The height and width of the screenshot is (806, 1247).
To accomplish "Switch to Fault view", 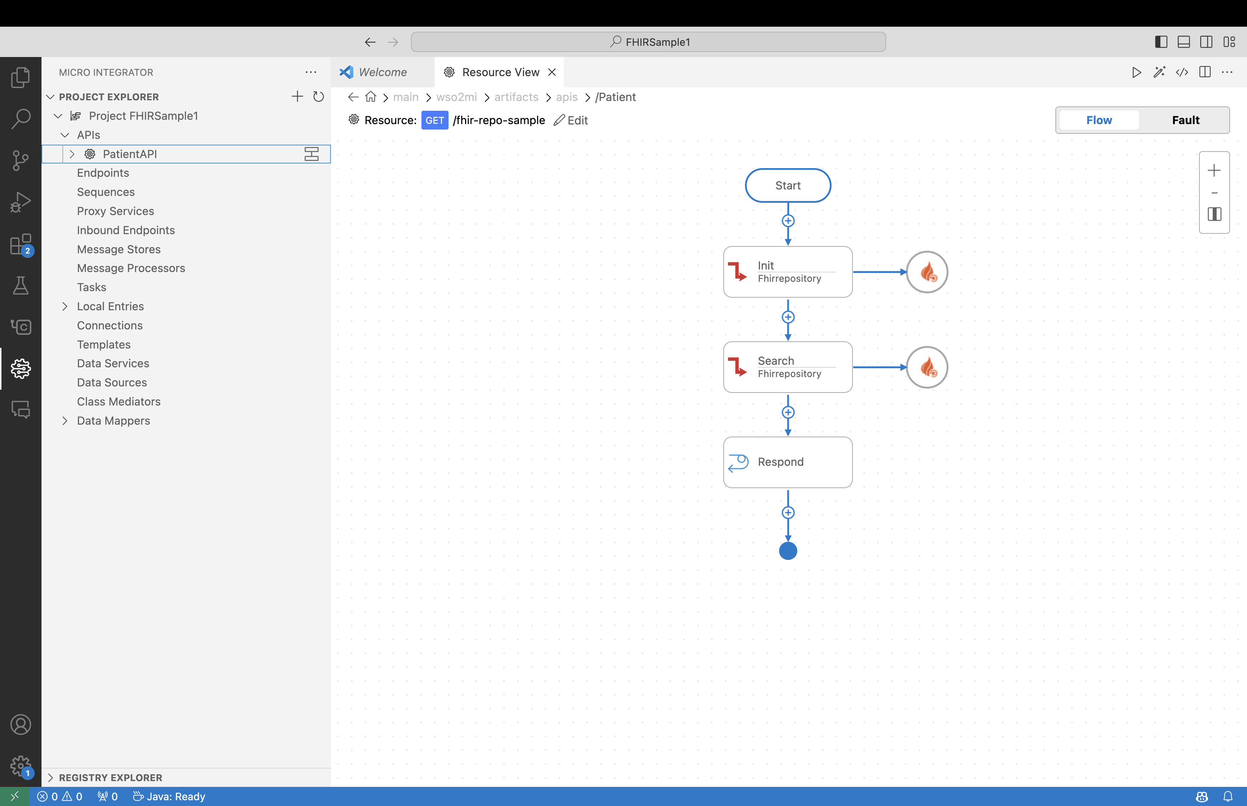I will click(x=1185, y=120).
